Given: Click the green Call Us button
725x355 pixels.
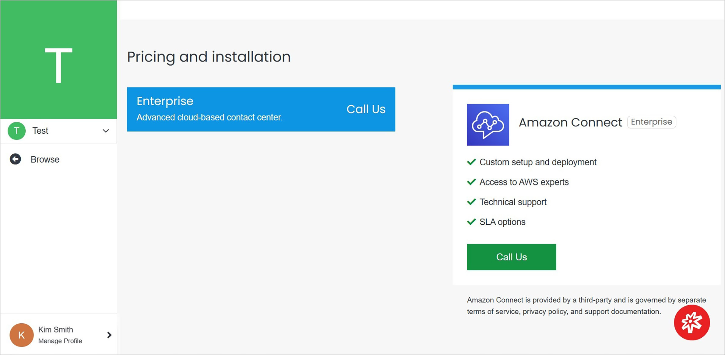Looking at the screenshot, I should (x=511, y=257).
